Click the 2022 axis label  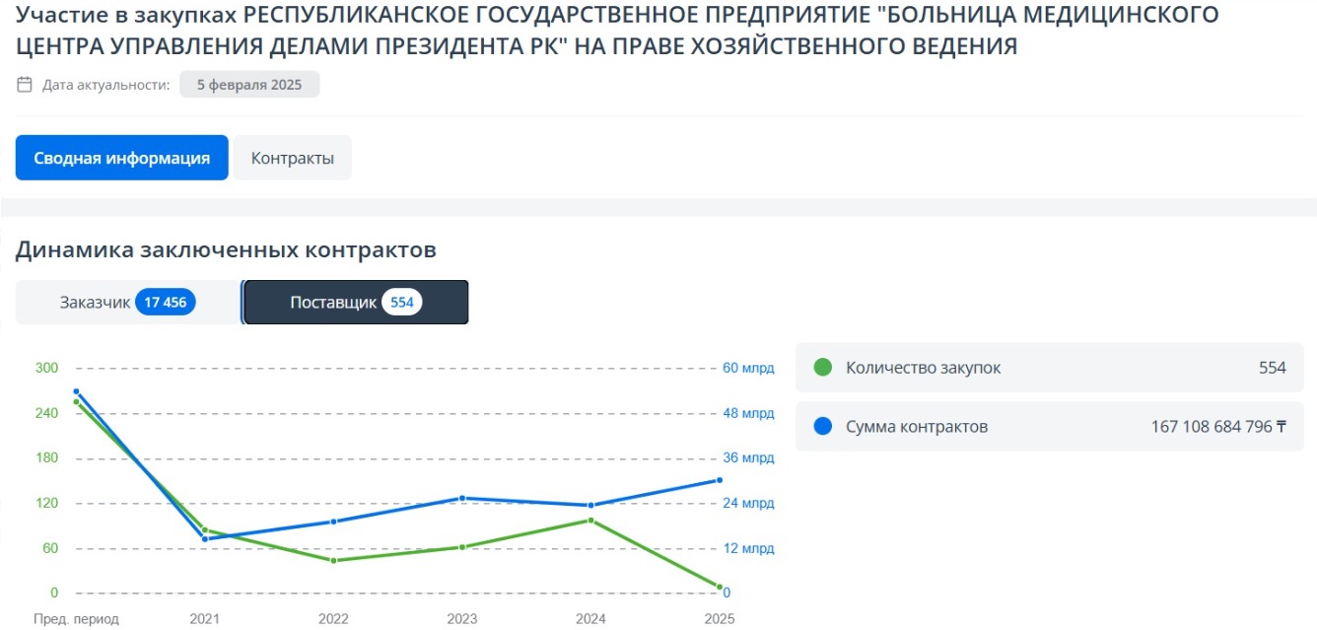[x=333, y=619]
